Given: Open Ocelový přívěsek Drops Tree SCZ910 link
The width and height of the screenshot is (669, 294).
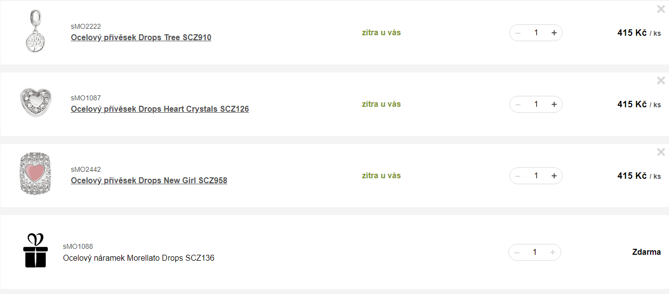Looking at the screenshot, I should [x=141, y=38].
